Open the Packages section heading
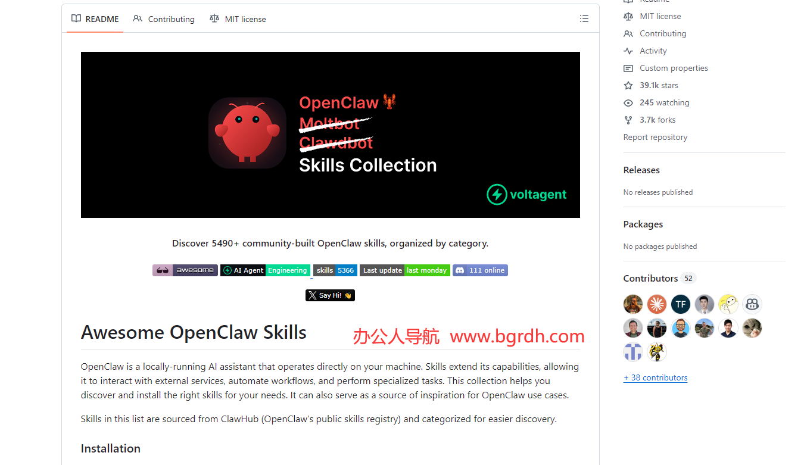 pyautogui.click(x=643, y=224)
